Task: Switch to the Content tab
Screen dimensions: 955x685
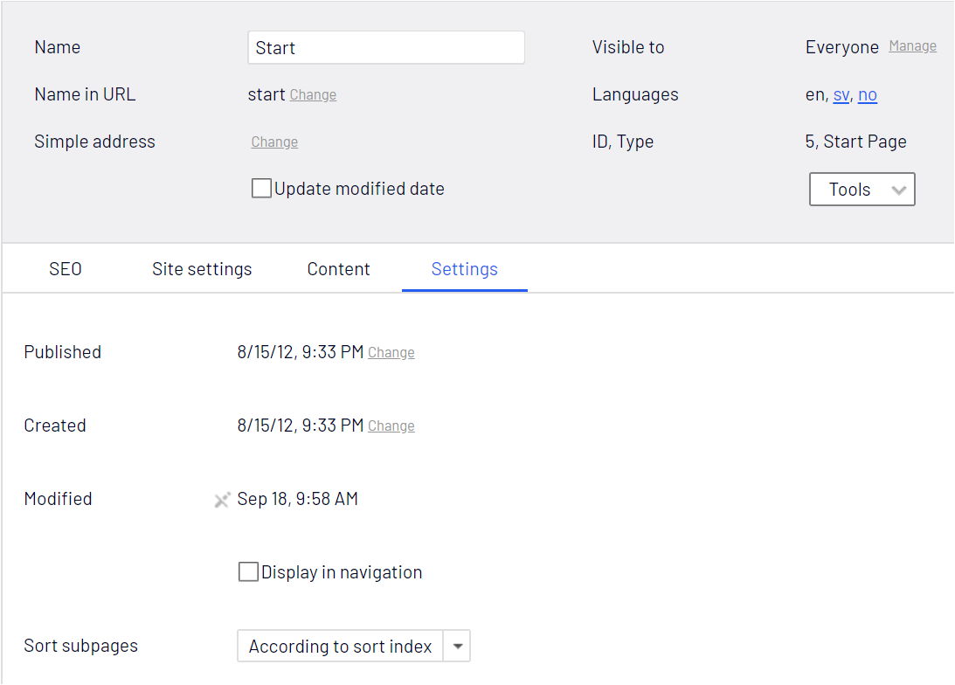Action: pos(338,269)
